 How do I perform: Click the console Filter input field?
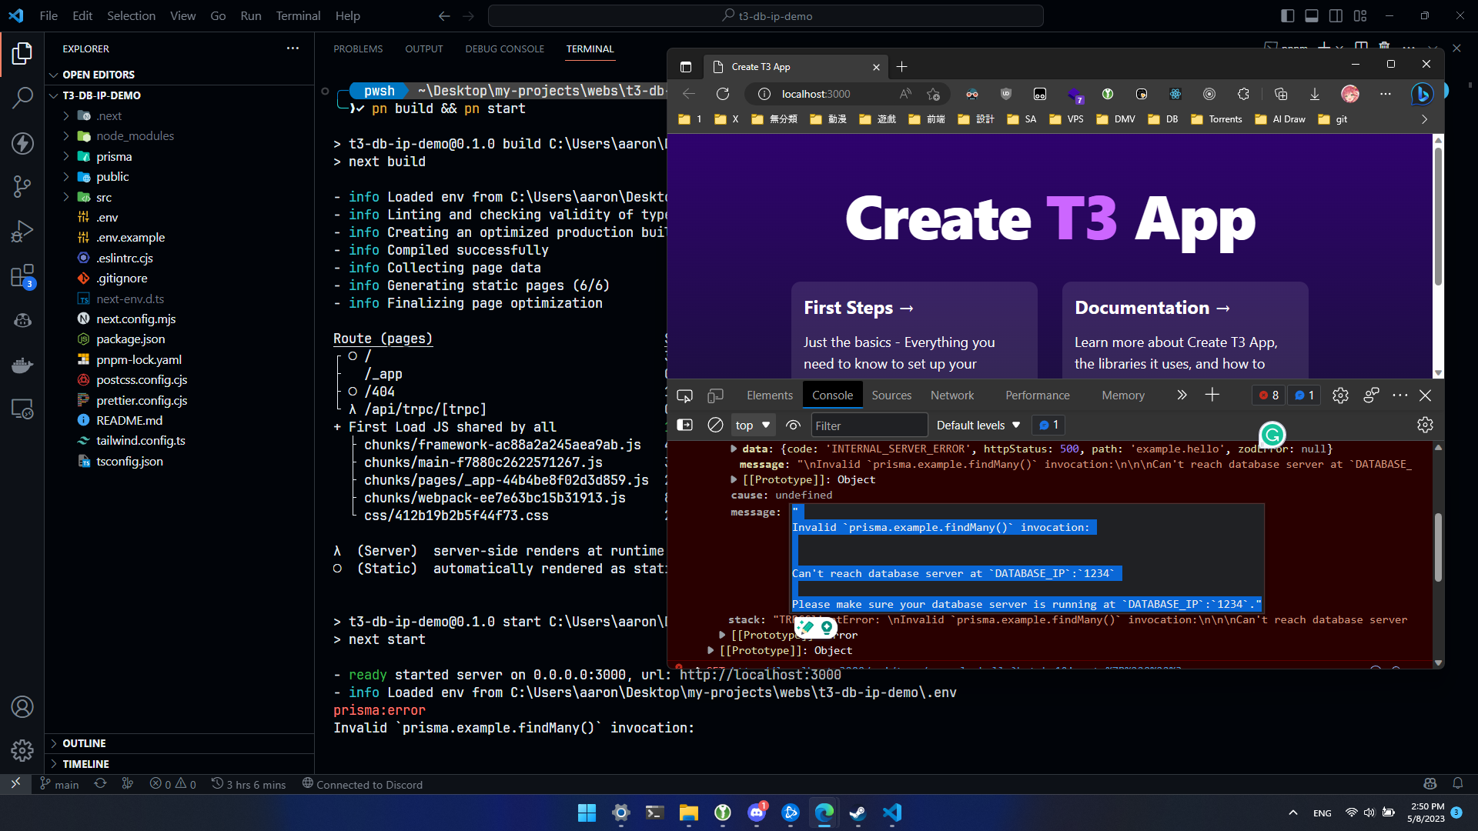coord(868,426)
